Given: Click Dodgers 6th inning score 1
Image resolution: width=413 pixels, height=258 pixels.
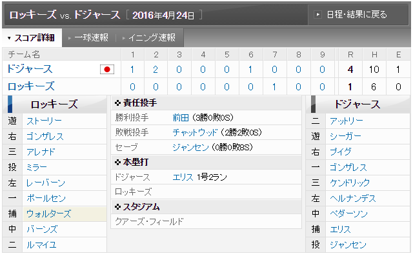Looking at the screenshot, I should tap(250, 70).
